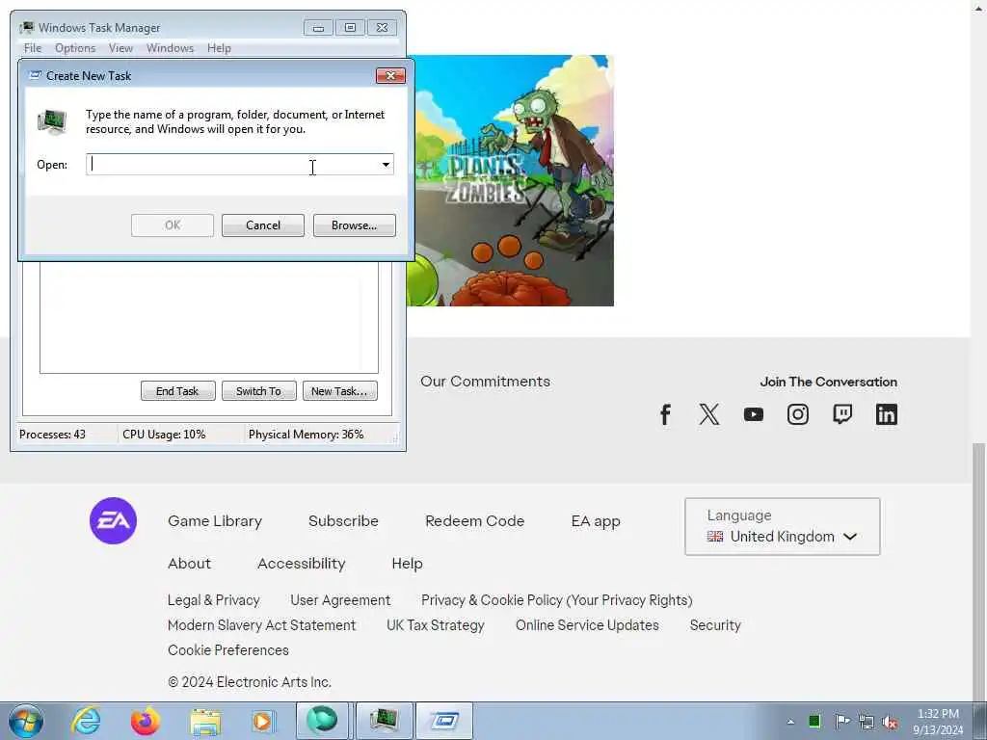Click the Physical Memory: 36% status entry
The height and width of the screenshot is (740, 987).
pos(306,435)
